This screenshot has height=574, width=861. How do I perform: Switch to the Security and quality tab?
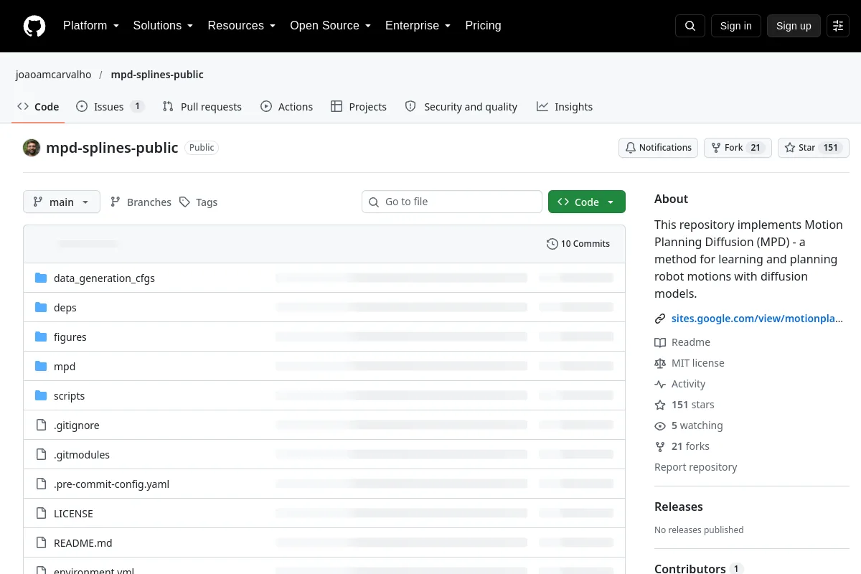(461, 106)
